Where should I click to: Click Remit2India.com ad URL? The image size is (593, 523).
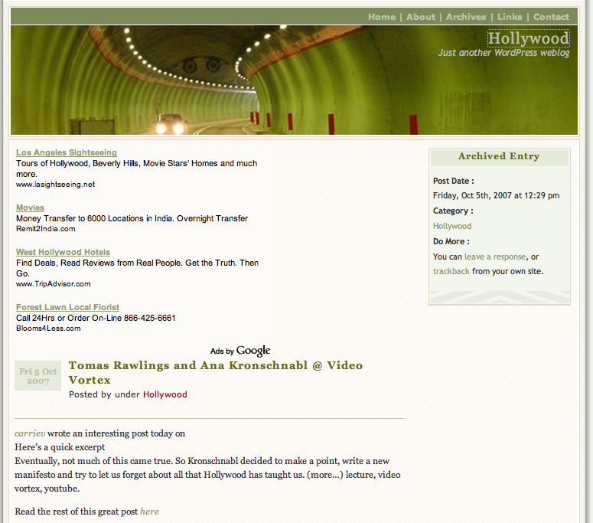[x=45, y=229]
